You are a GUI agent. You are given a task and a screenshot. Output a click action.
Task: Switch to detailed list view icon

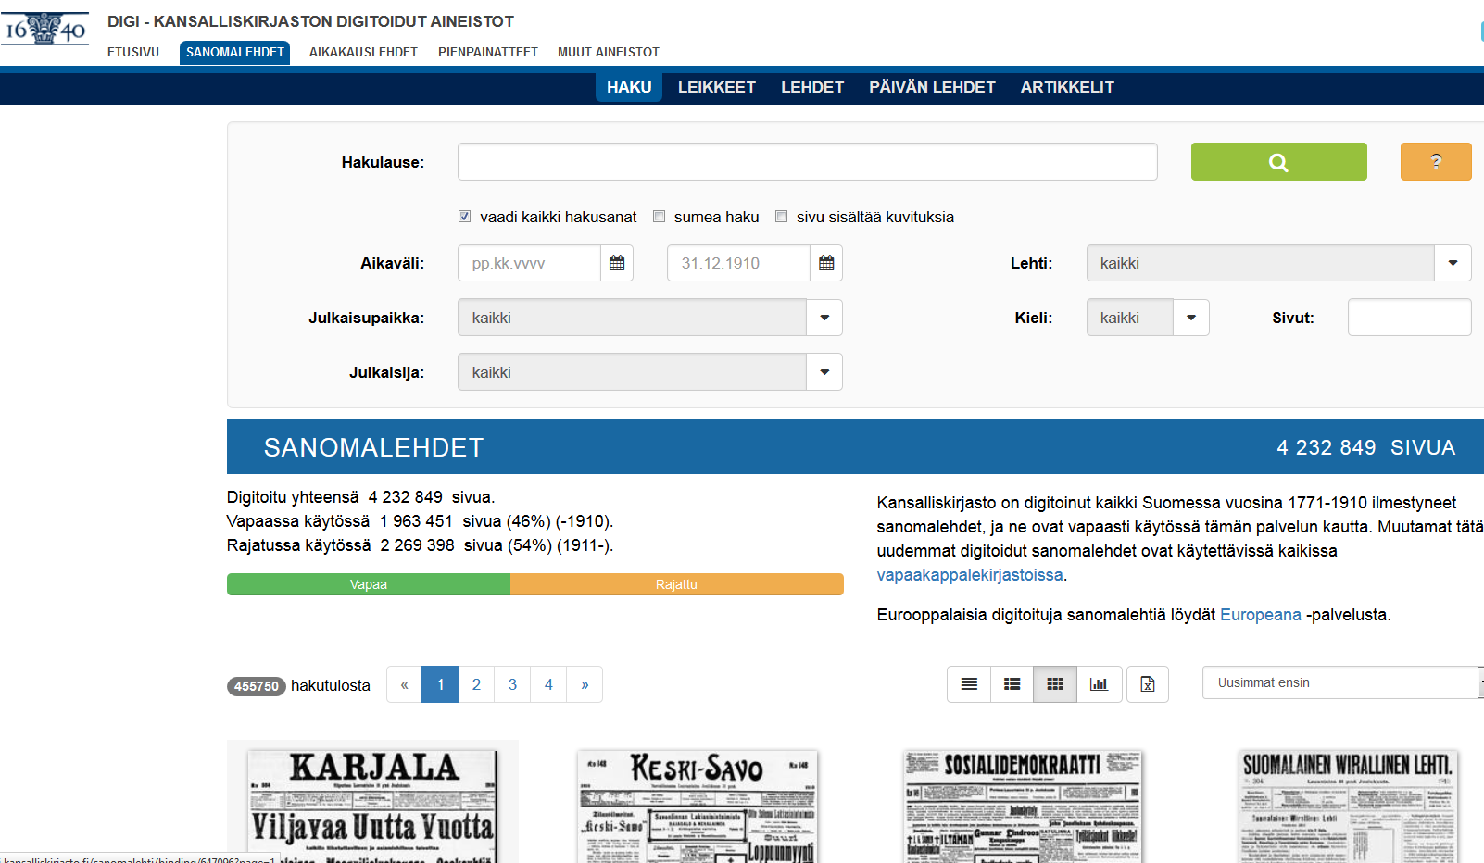(x=1012, y=684)
